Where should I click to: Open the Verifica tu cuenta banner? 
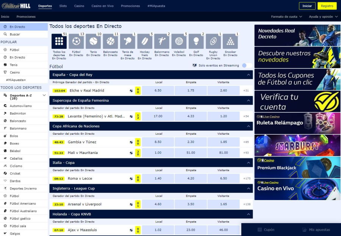(x=297, y=101)
